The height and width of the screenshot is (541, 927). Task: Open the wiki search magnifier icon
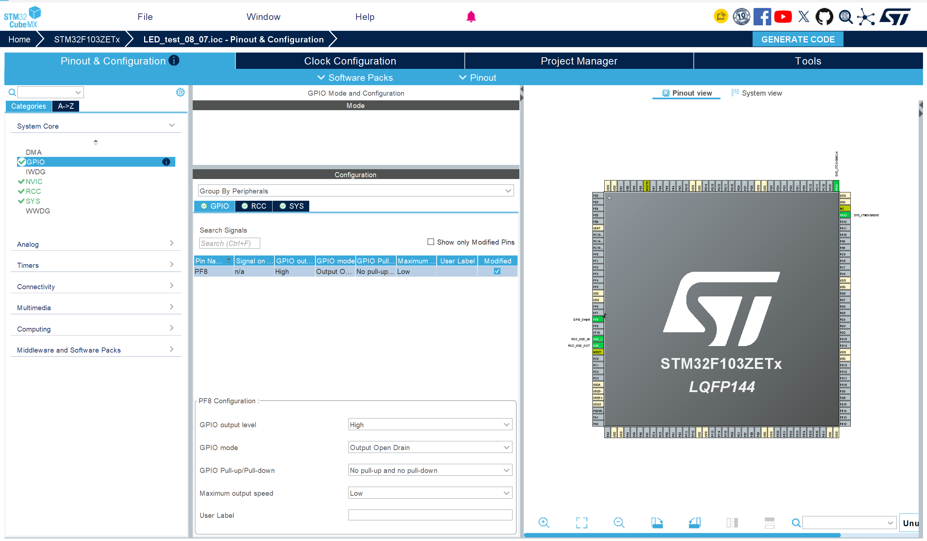846,17
